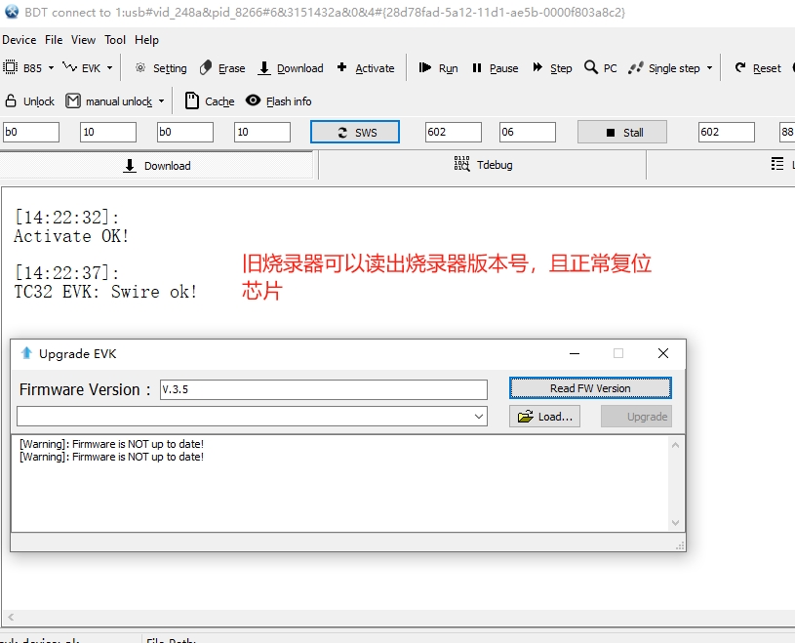
Task: Click Read FW Version button
Action: click(x=590, y=388)
